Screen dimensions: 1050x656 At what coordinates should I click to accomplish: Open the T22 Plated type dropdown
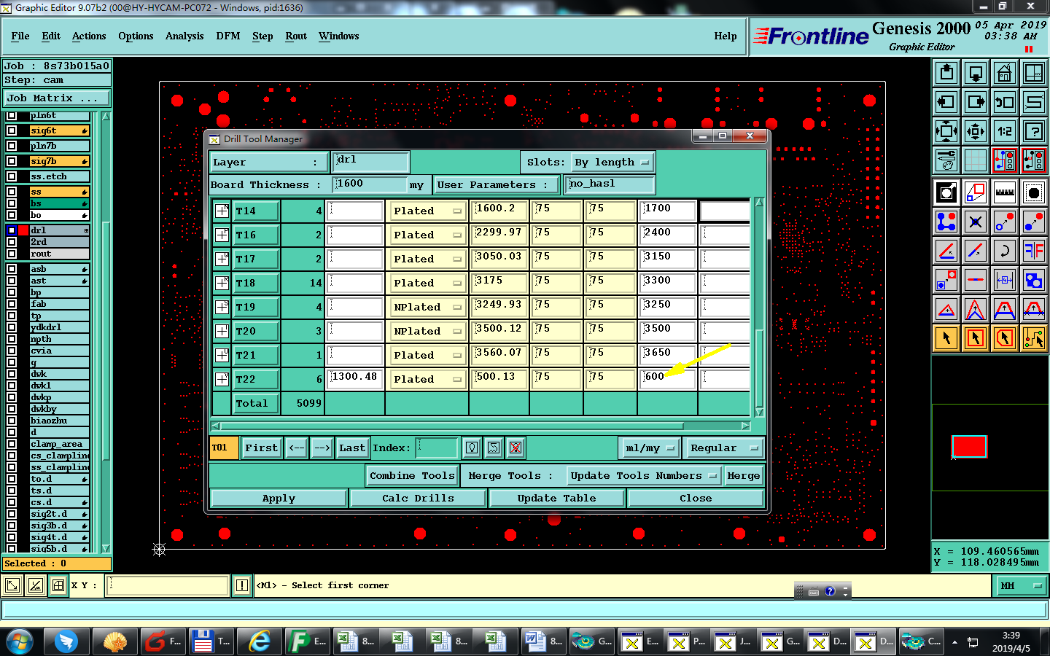(x=428, y=379)
